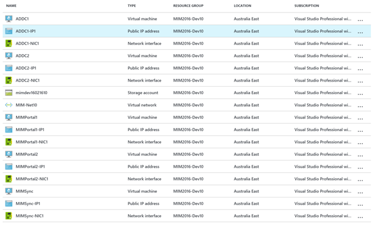Image resolution: width=375 pixels, height=226 pixels.
Task: Click the MIMPortal1-NIC1 network interface icon
Action: coord(9,142)
